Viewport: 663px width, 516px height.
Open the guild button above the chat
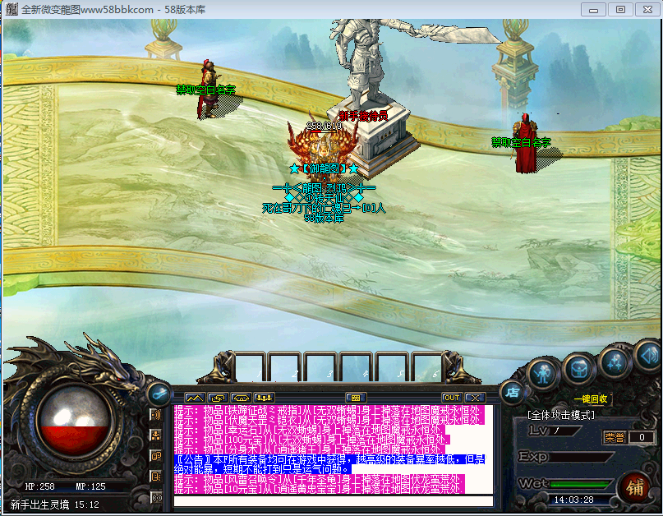tap(241, 398)
